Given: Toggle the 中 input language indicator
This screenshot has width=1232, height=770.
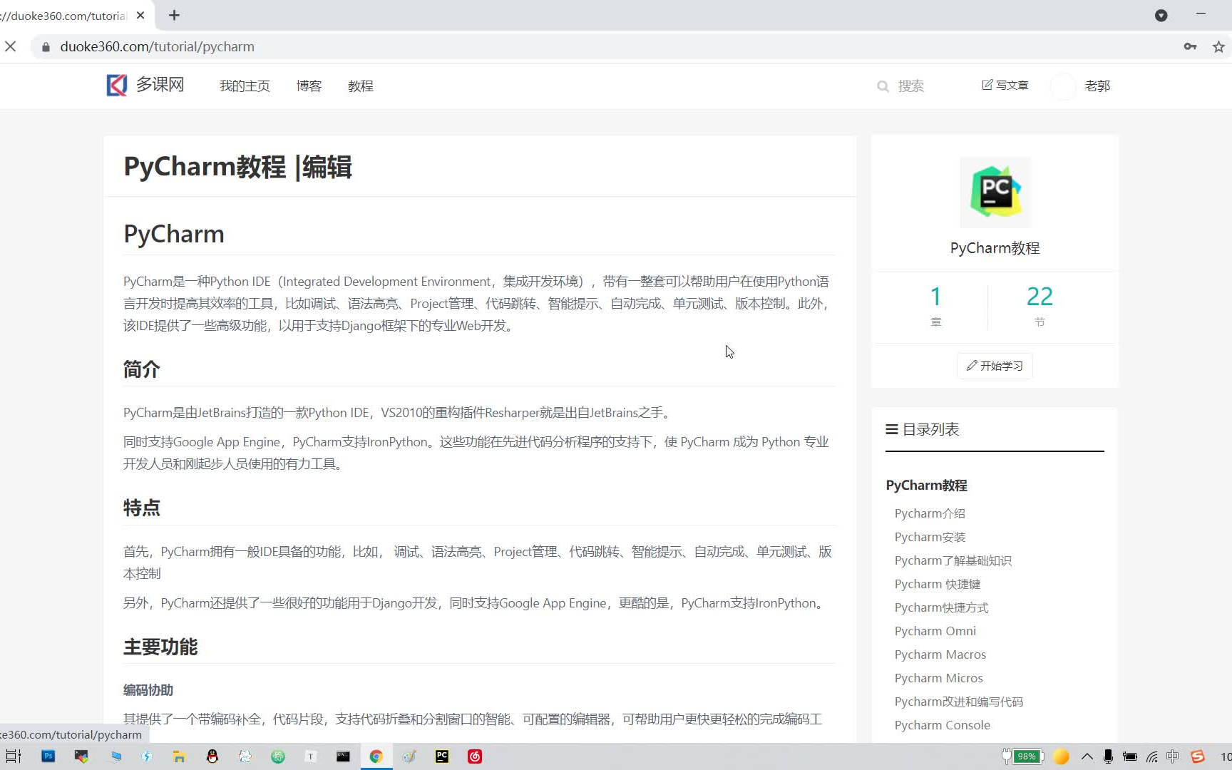Looking at the screenshot, I should coord(1173,756).
